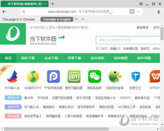
Task: Click the QQ音乐2015 app icon
Action: [x=33, y=76]
